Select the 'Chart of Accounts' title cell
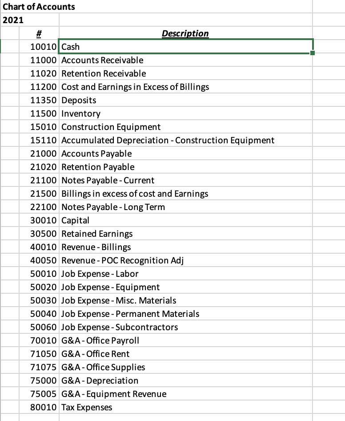345x421 pixels. (x=156, y=6)
